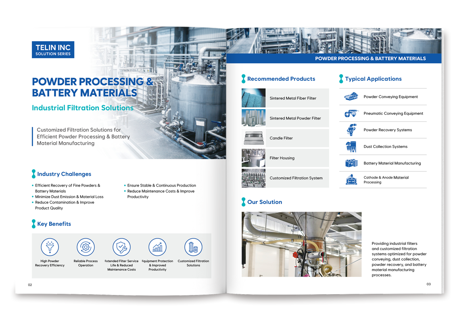Click the Customized Filtration Solutions filter icon
Viewport: 455px width, 320px height.
coord(193,247)
